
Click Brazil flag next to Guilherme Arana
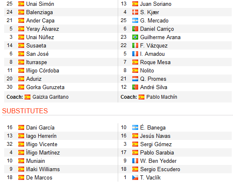135,37
